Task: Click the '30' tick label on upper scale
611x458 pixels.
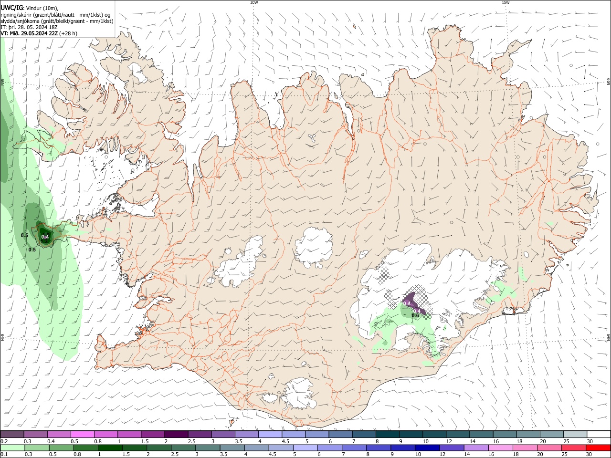Action: point(590,441)
